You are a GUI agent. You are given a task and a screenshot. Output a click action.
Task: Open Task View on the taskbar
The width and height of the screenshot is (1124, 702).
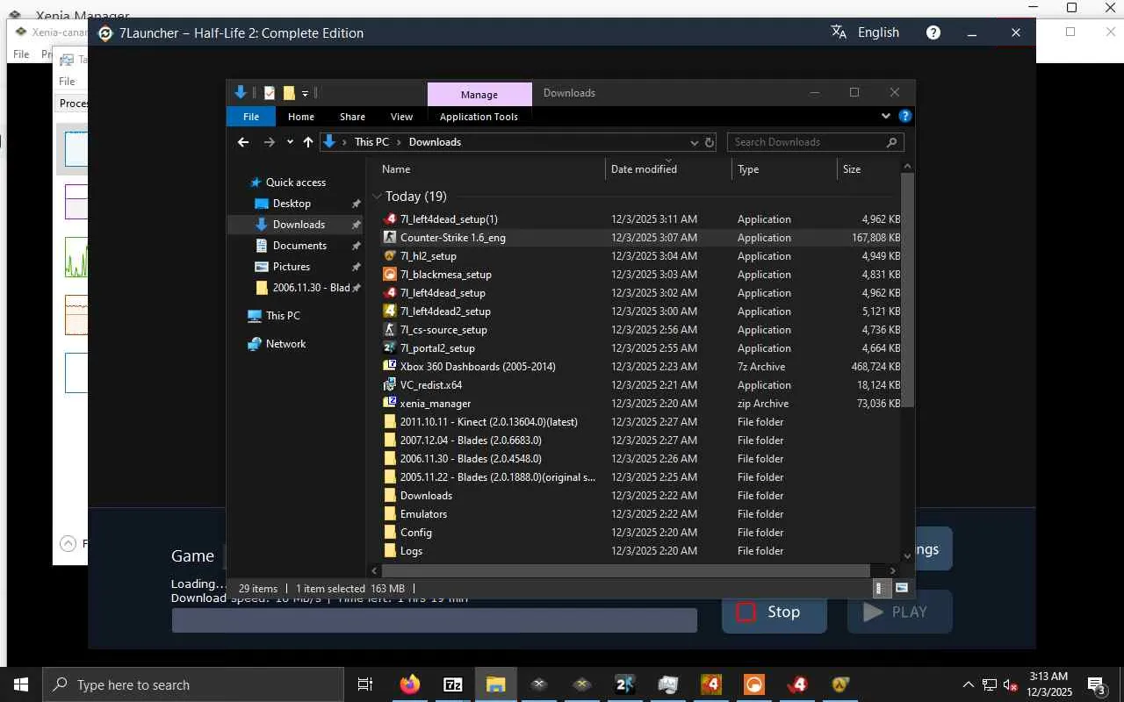tap(365, 684)
